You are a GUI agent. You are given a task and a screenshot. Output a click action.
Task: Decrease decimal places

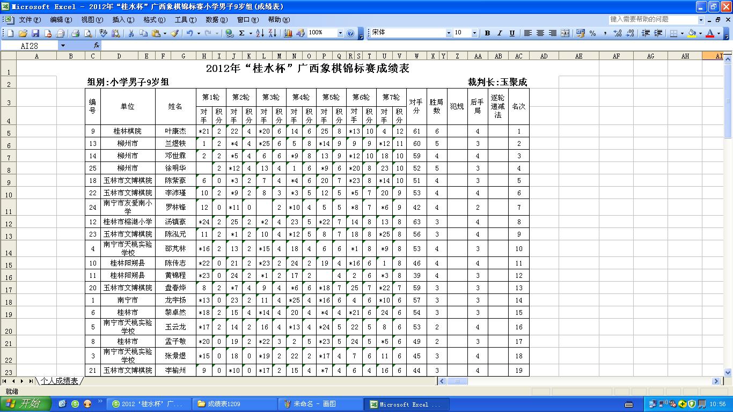[630, 33]
